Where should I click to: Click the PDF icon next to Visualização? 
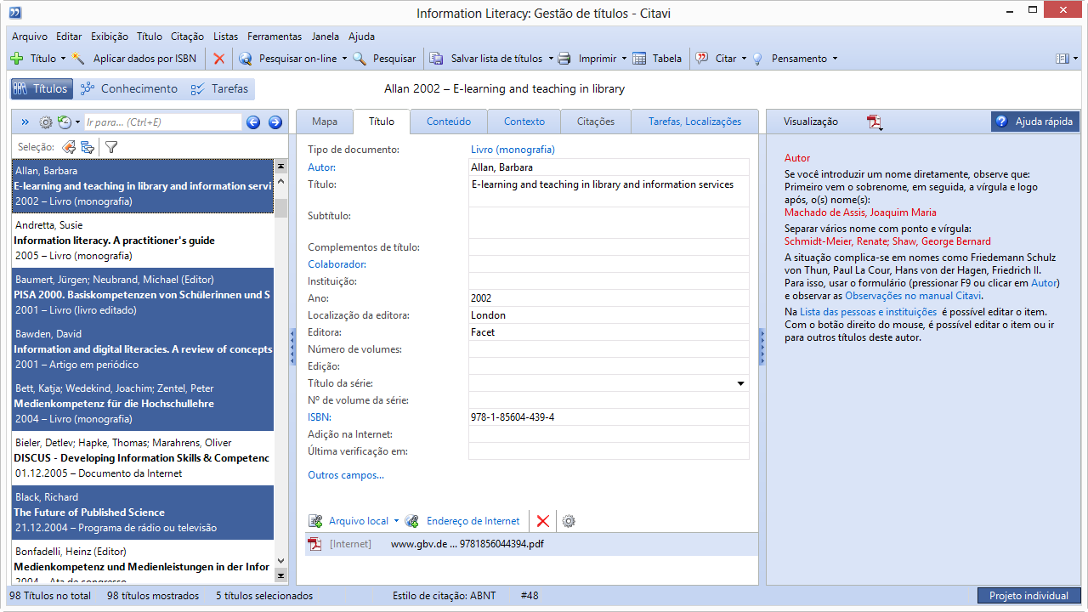click(x=875, y=122)
